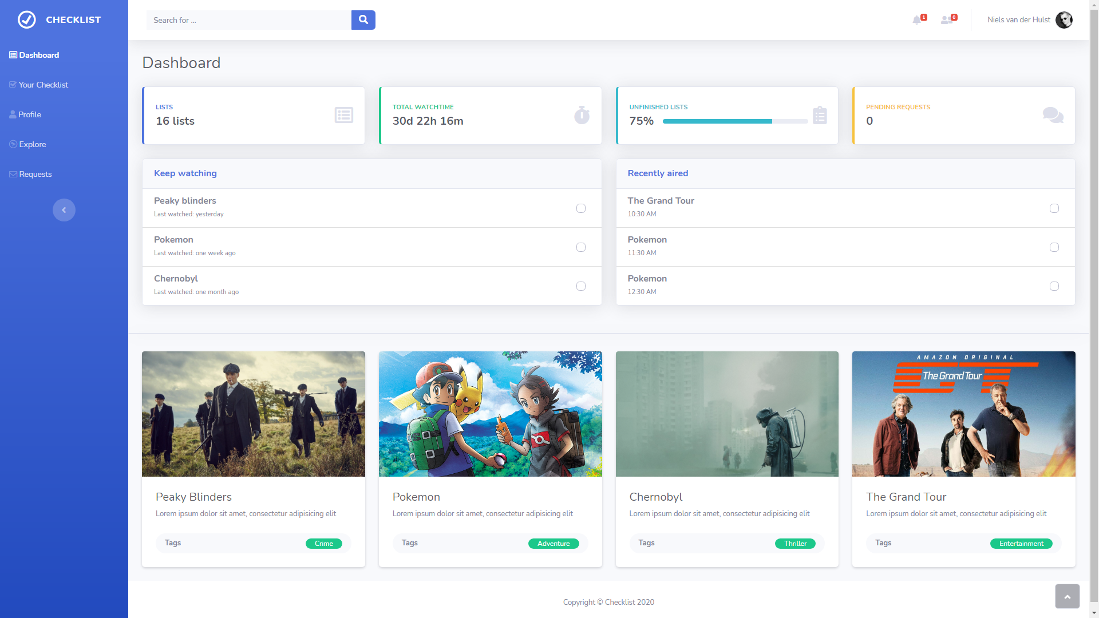1099x618 pixels.
Task: Open the Explore sidebar item
Action: [x=32, y=144]
